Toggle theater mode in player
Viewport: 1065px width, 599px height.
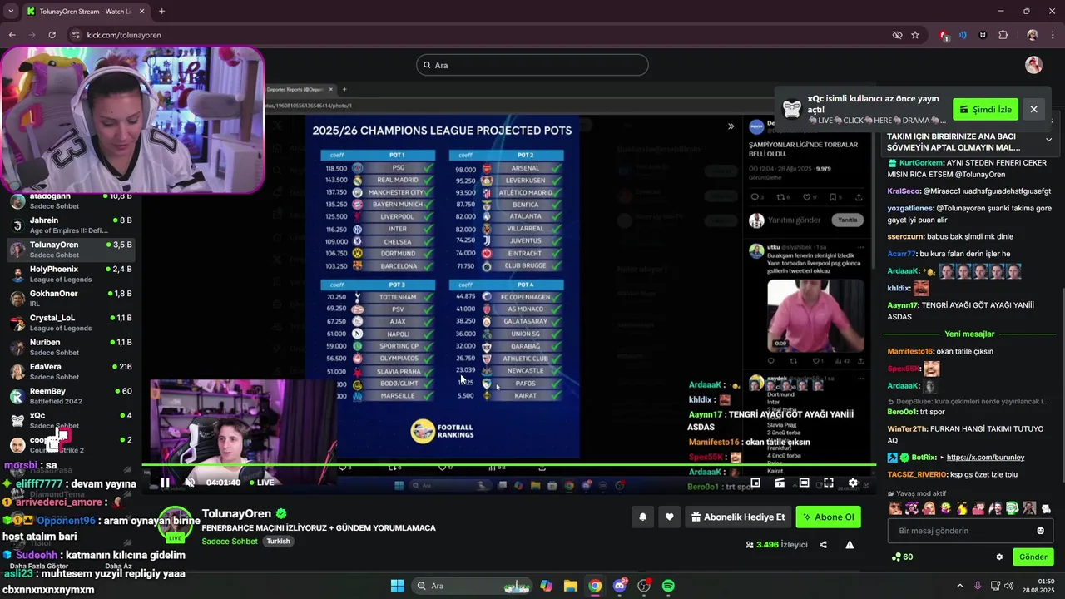coord(804,483)
